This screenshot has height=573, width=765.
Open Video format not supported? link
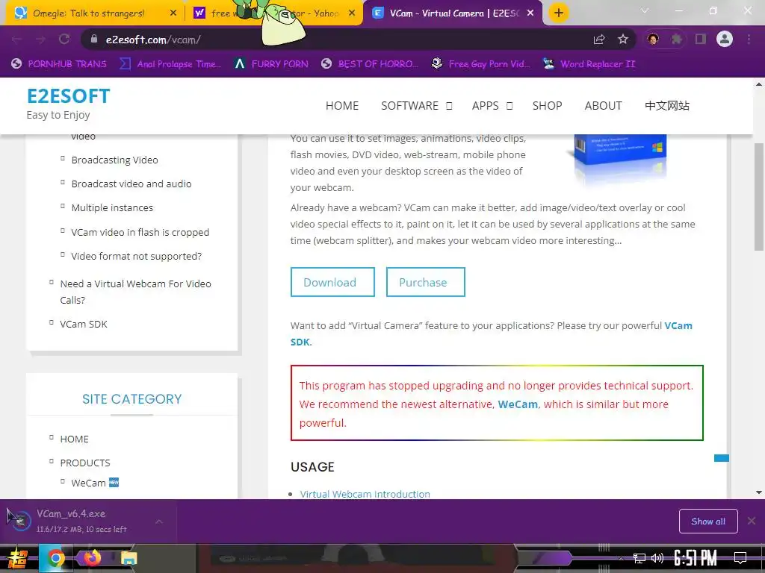tap(136, 257)
